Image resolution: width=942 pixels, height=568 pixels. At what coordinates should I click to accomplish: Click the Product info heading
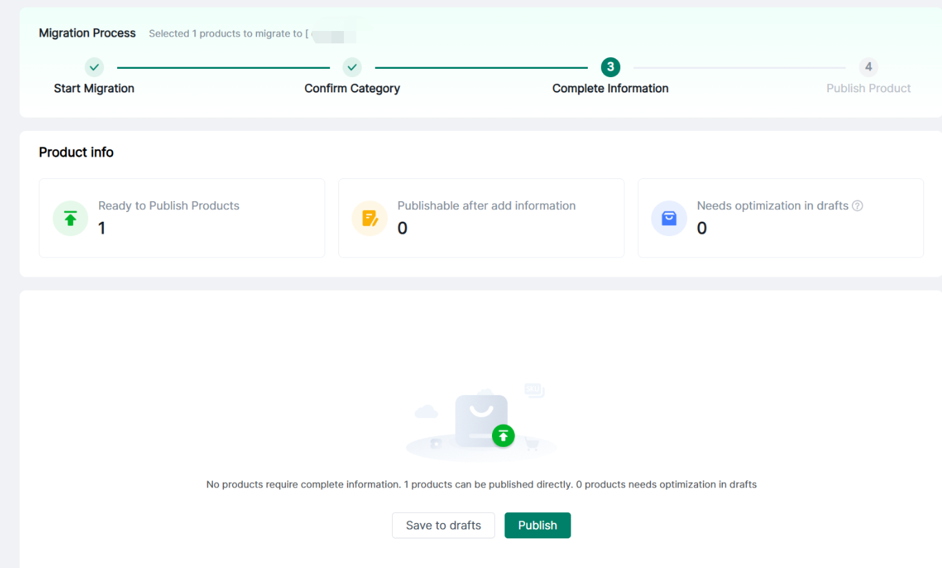(76, 153)
